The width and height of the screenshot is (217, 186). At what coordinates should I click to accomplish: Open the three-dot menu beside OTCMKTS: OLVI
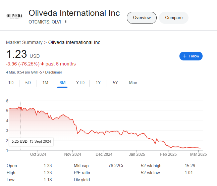point(66,21)
